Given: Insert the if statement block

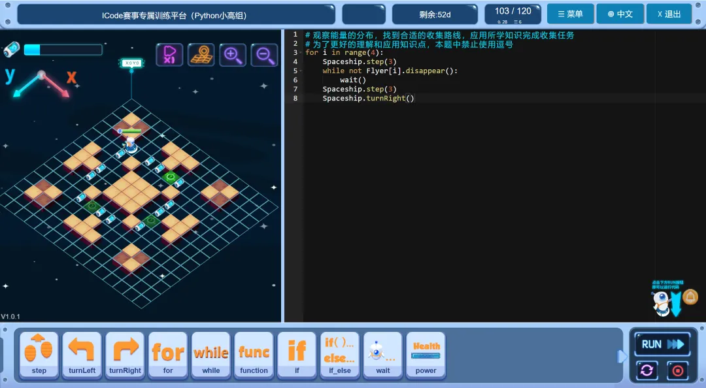Looking at the screenshot, I should click(297, 355).
